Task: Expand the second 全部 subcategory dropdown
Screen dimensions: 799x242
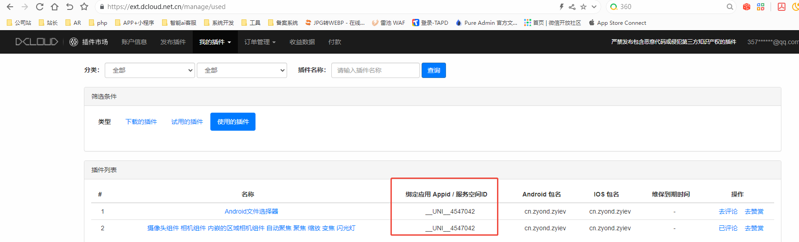Action: click(242, 70)
